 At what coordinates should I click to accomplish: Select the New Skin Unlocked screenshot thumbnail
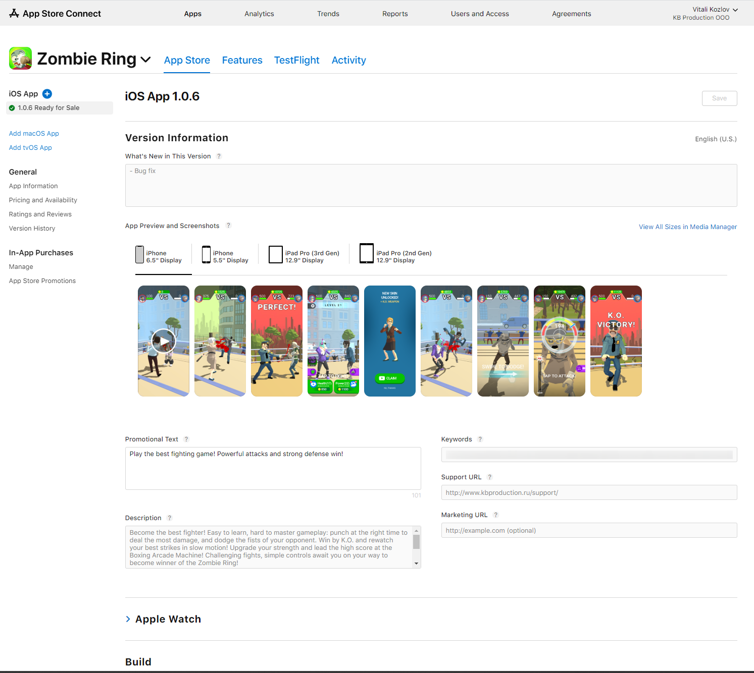(x=390, y=341)
